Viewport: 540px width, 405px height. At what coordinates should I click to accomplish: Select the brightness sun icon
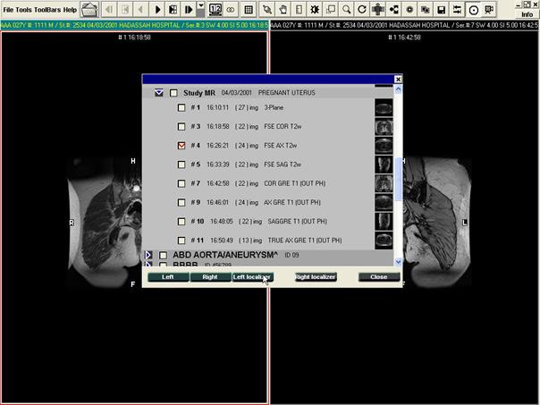click(x=315, y=10)
